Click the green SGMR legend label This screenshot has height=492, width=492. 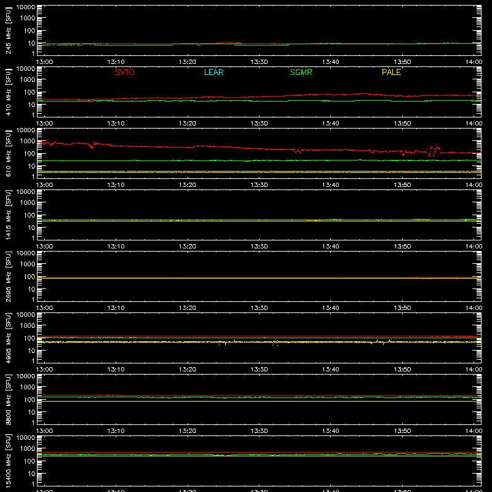(x=301, y=72)
